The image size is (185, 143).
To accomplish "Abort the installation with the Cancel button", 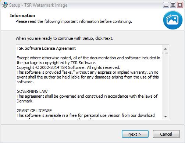I will pos(166,134).
